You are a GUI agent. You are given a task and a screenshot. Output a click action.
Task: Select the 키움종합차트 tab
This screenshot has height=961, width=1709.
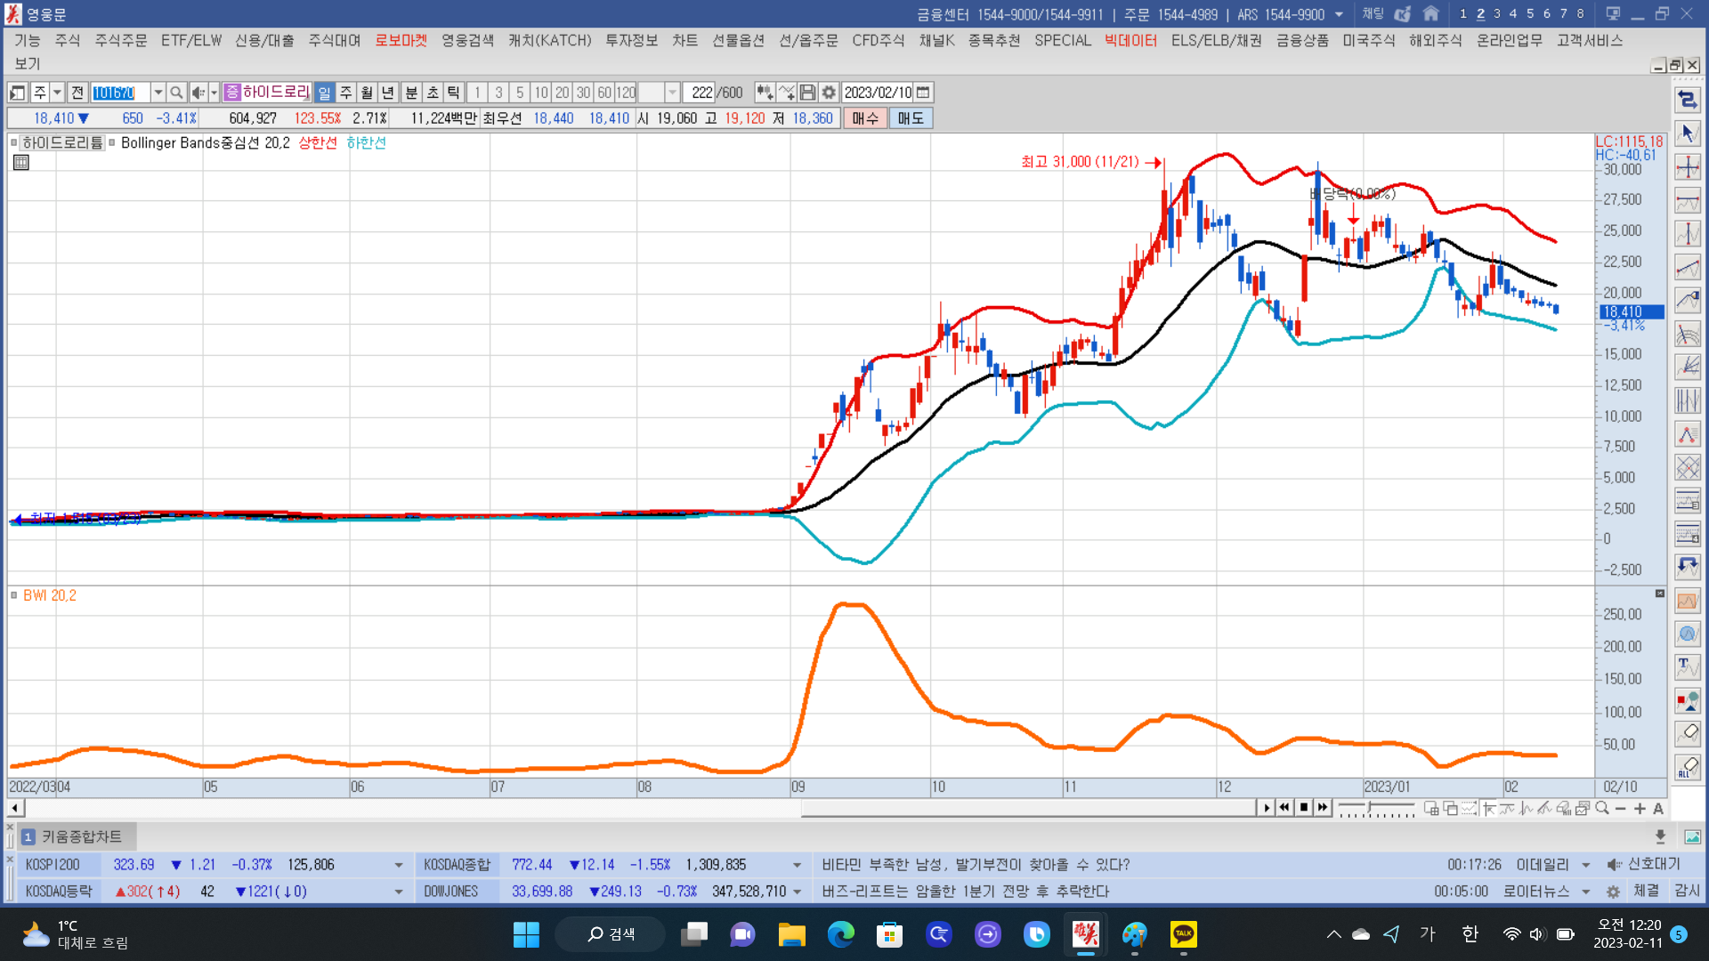click(81, 836)
